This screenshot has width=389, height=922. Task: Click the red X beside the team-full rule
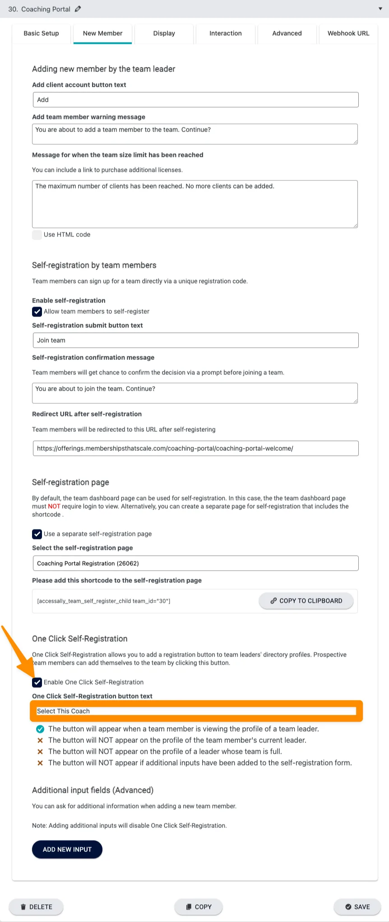pos(40,751)
